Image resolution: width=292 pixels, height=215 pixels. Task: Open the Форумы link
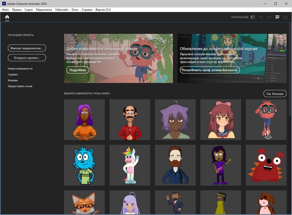[x=13, y=80]
